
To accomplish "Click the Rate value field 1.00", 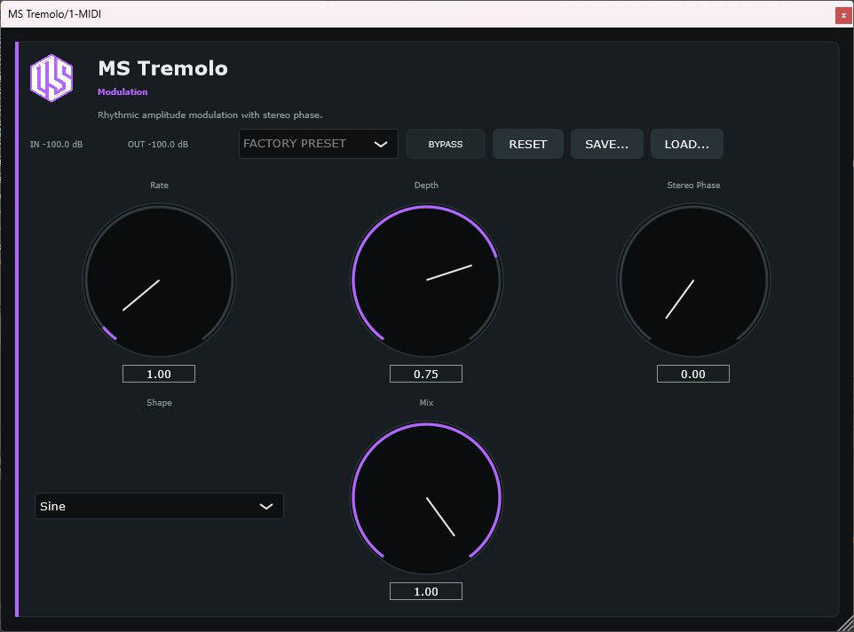I will click(159, 374).
